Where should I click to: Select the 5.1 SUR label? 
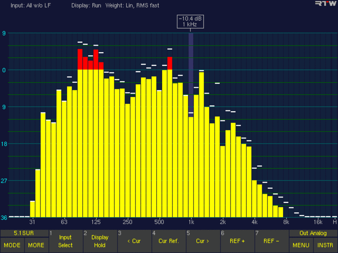[x=24, y=233]
